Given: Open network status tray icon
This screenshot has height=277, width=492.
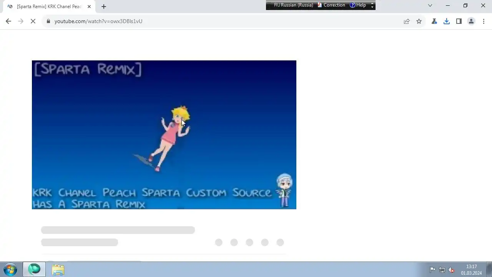Looking at the screenshot, I should (442, 270).
